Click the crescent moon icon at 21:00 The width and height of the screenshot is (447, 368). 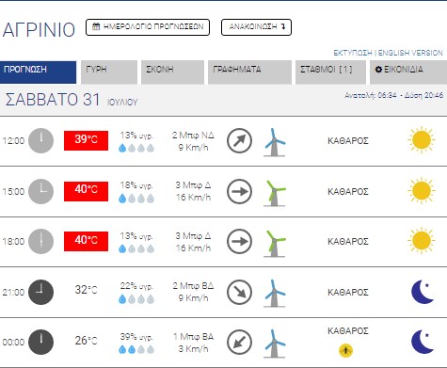click(423, 292)
